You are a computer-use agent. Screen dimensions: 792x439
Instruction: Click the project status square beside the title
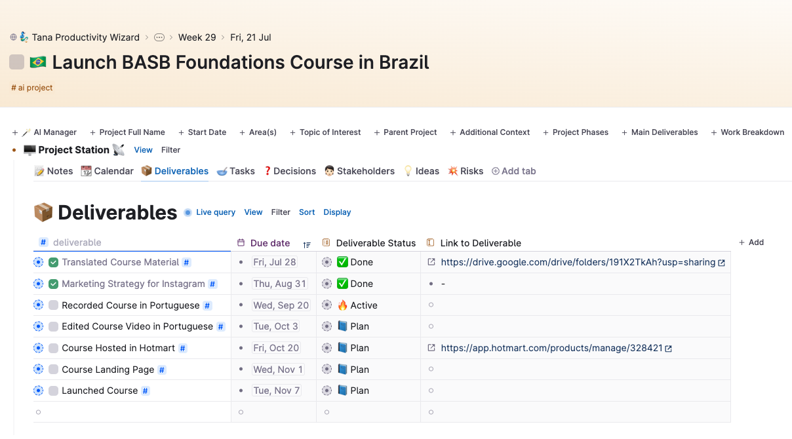coord(16,62)
